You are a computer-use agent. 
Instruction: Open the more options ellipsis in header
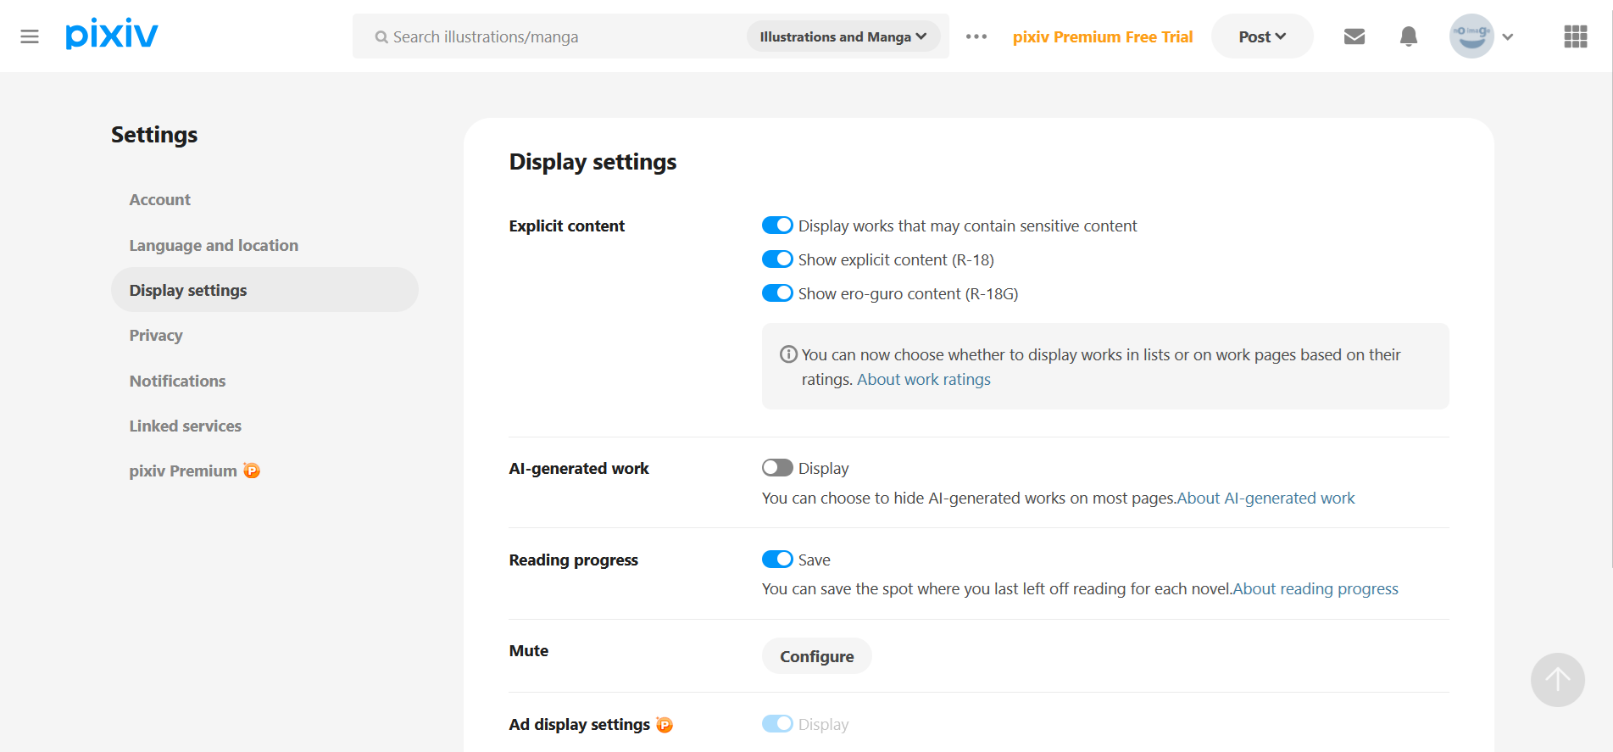click(976, 36)
